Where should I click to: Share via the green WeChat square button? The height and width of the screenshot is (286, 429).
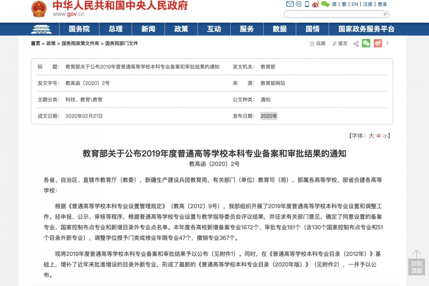[366, 43]
